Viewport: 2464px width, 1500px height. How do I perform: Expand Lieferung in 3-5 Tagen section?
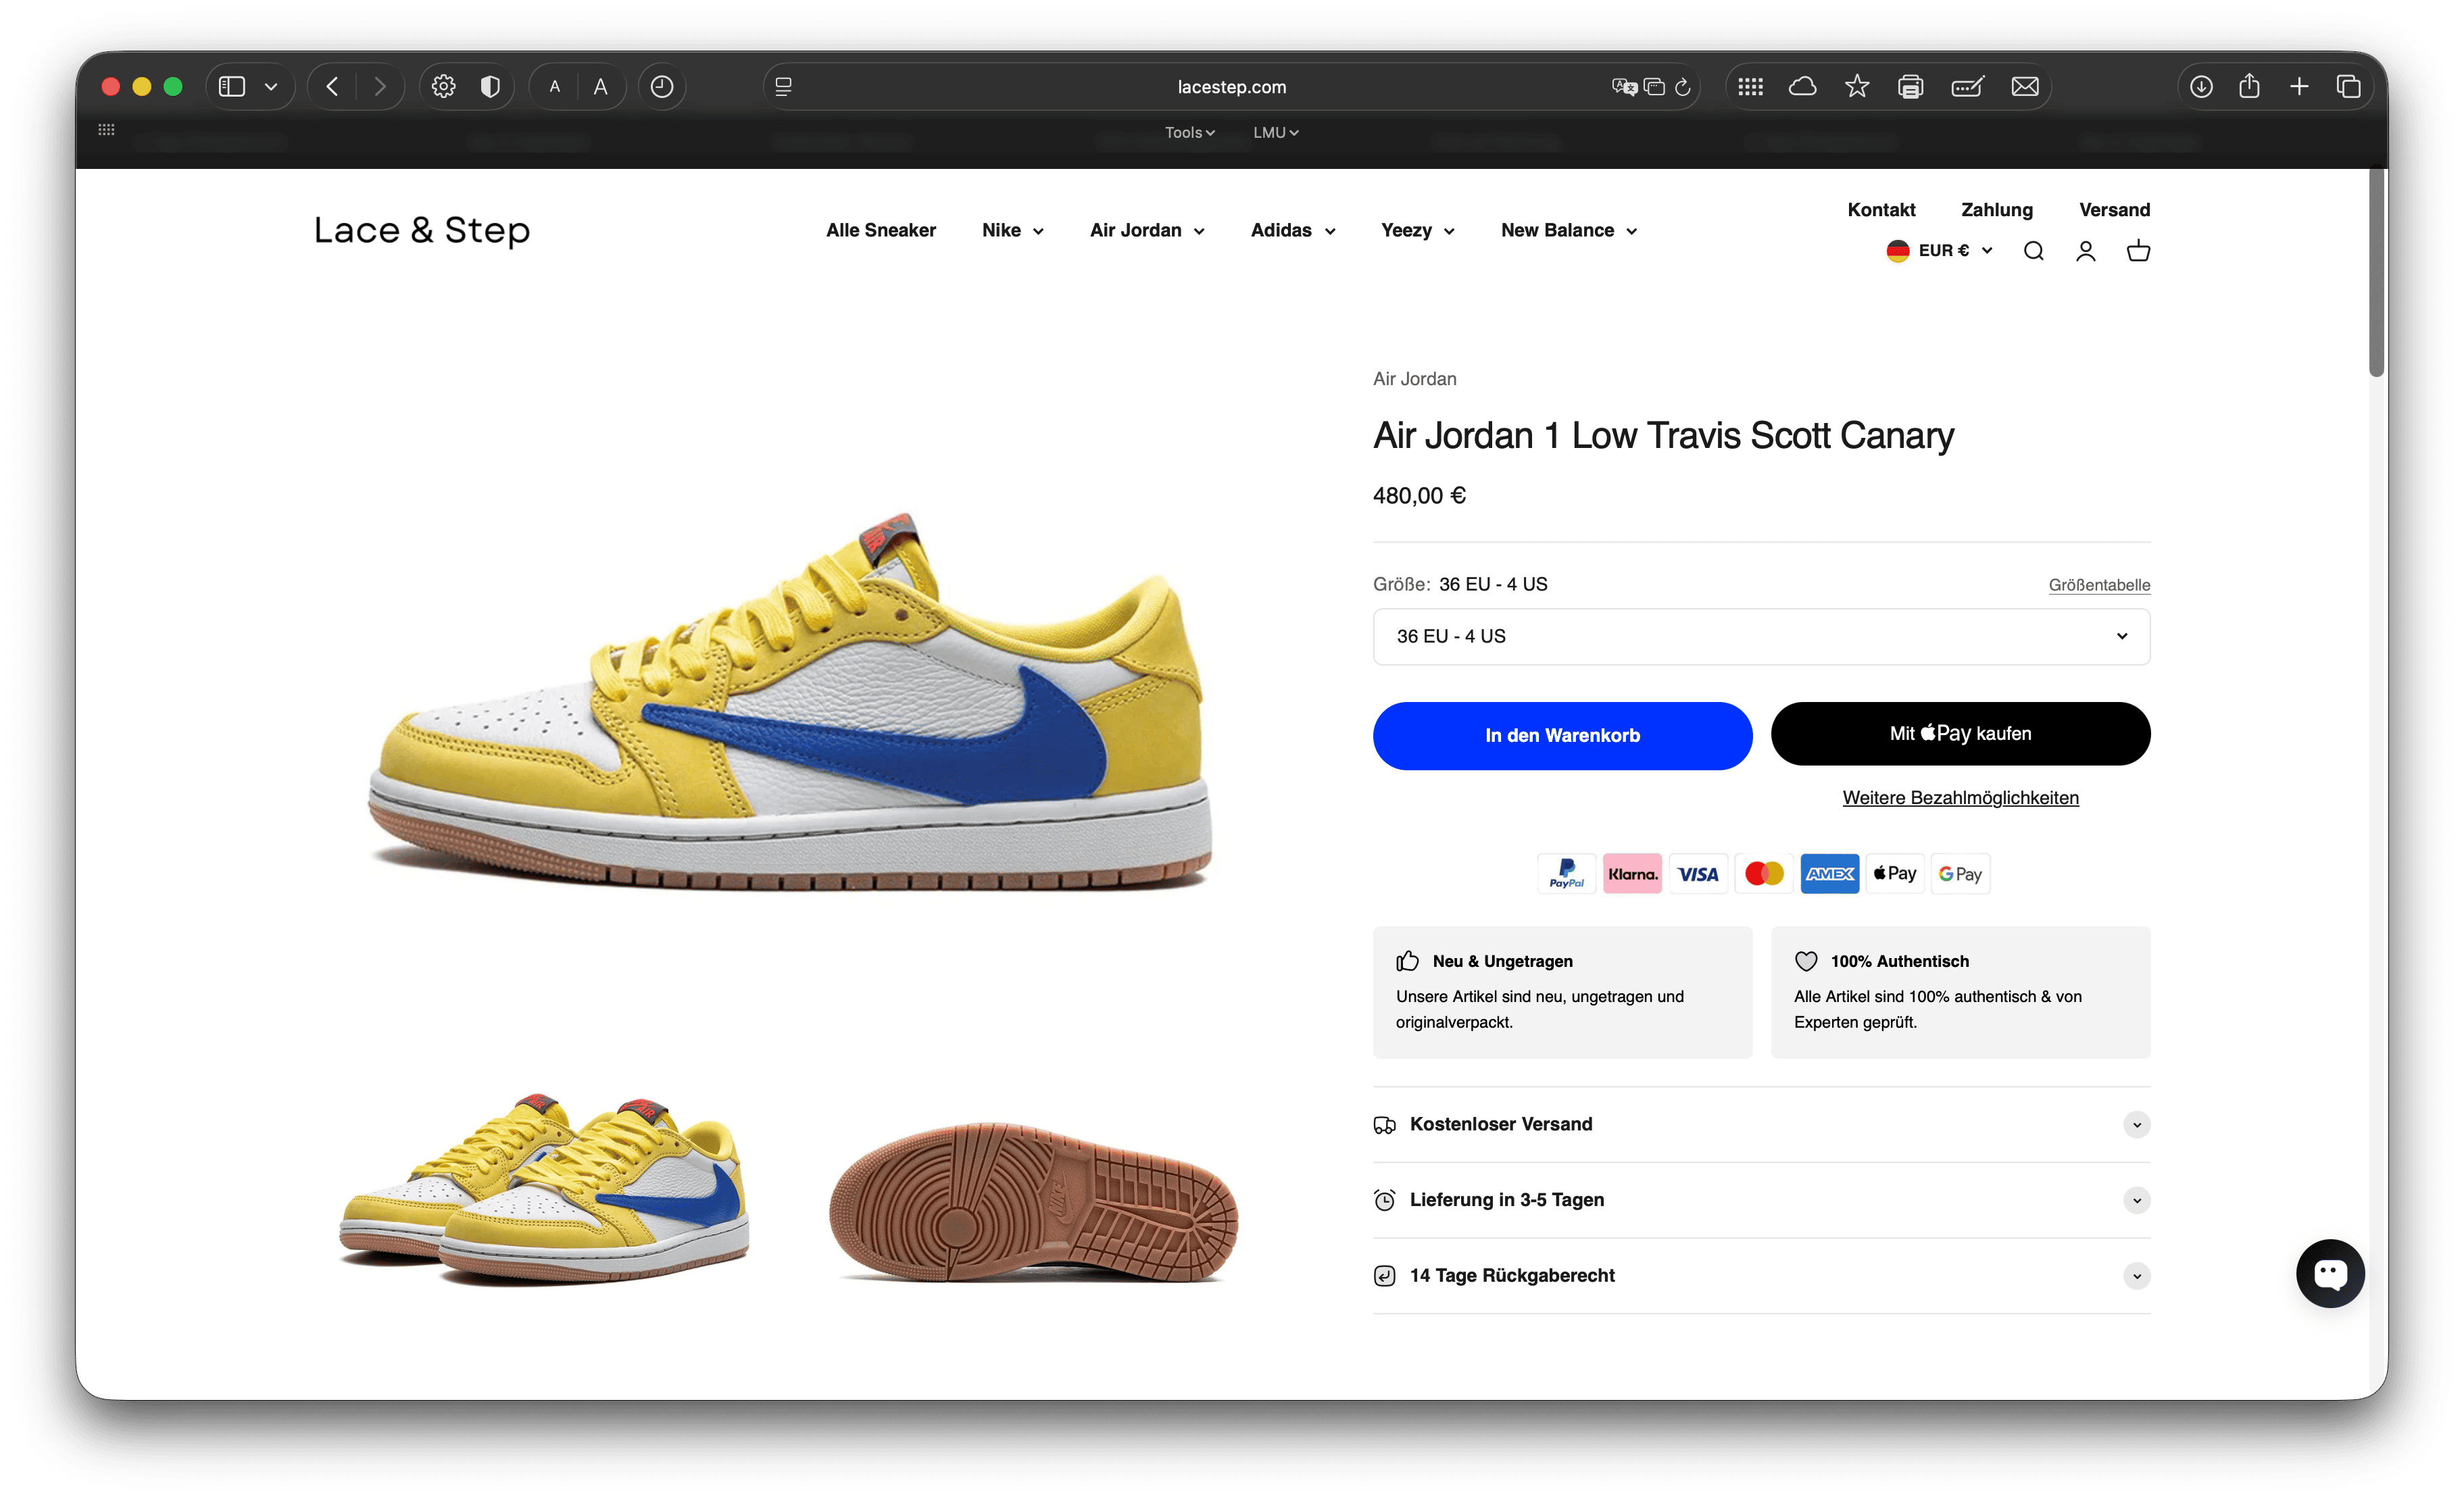click(1761, 1200)
